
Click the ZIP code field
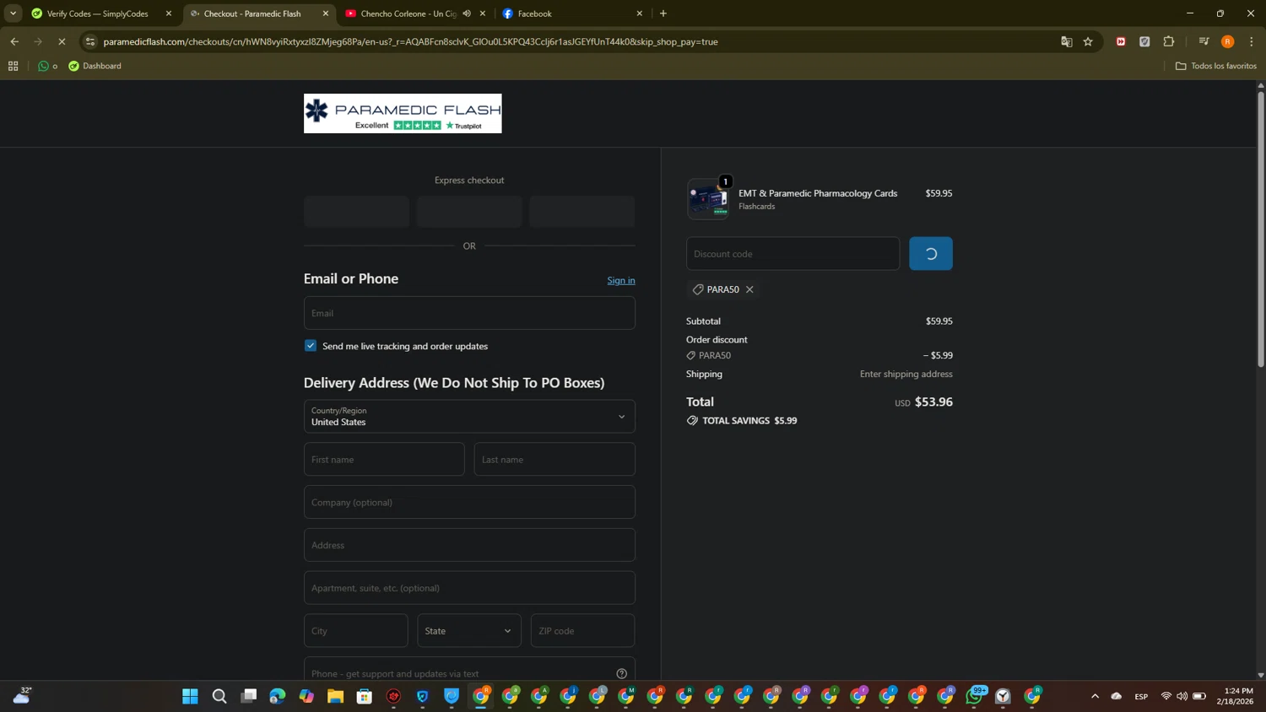(x=582, y=631)
